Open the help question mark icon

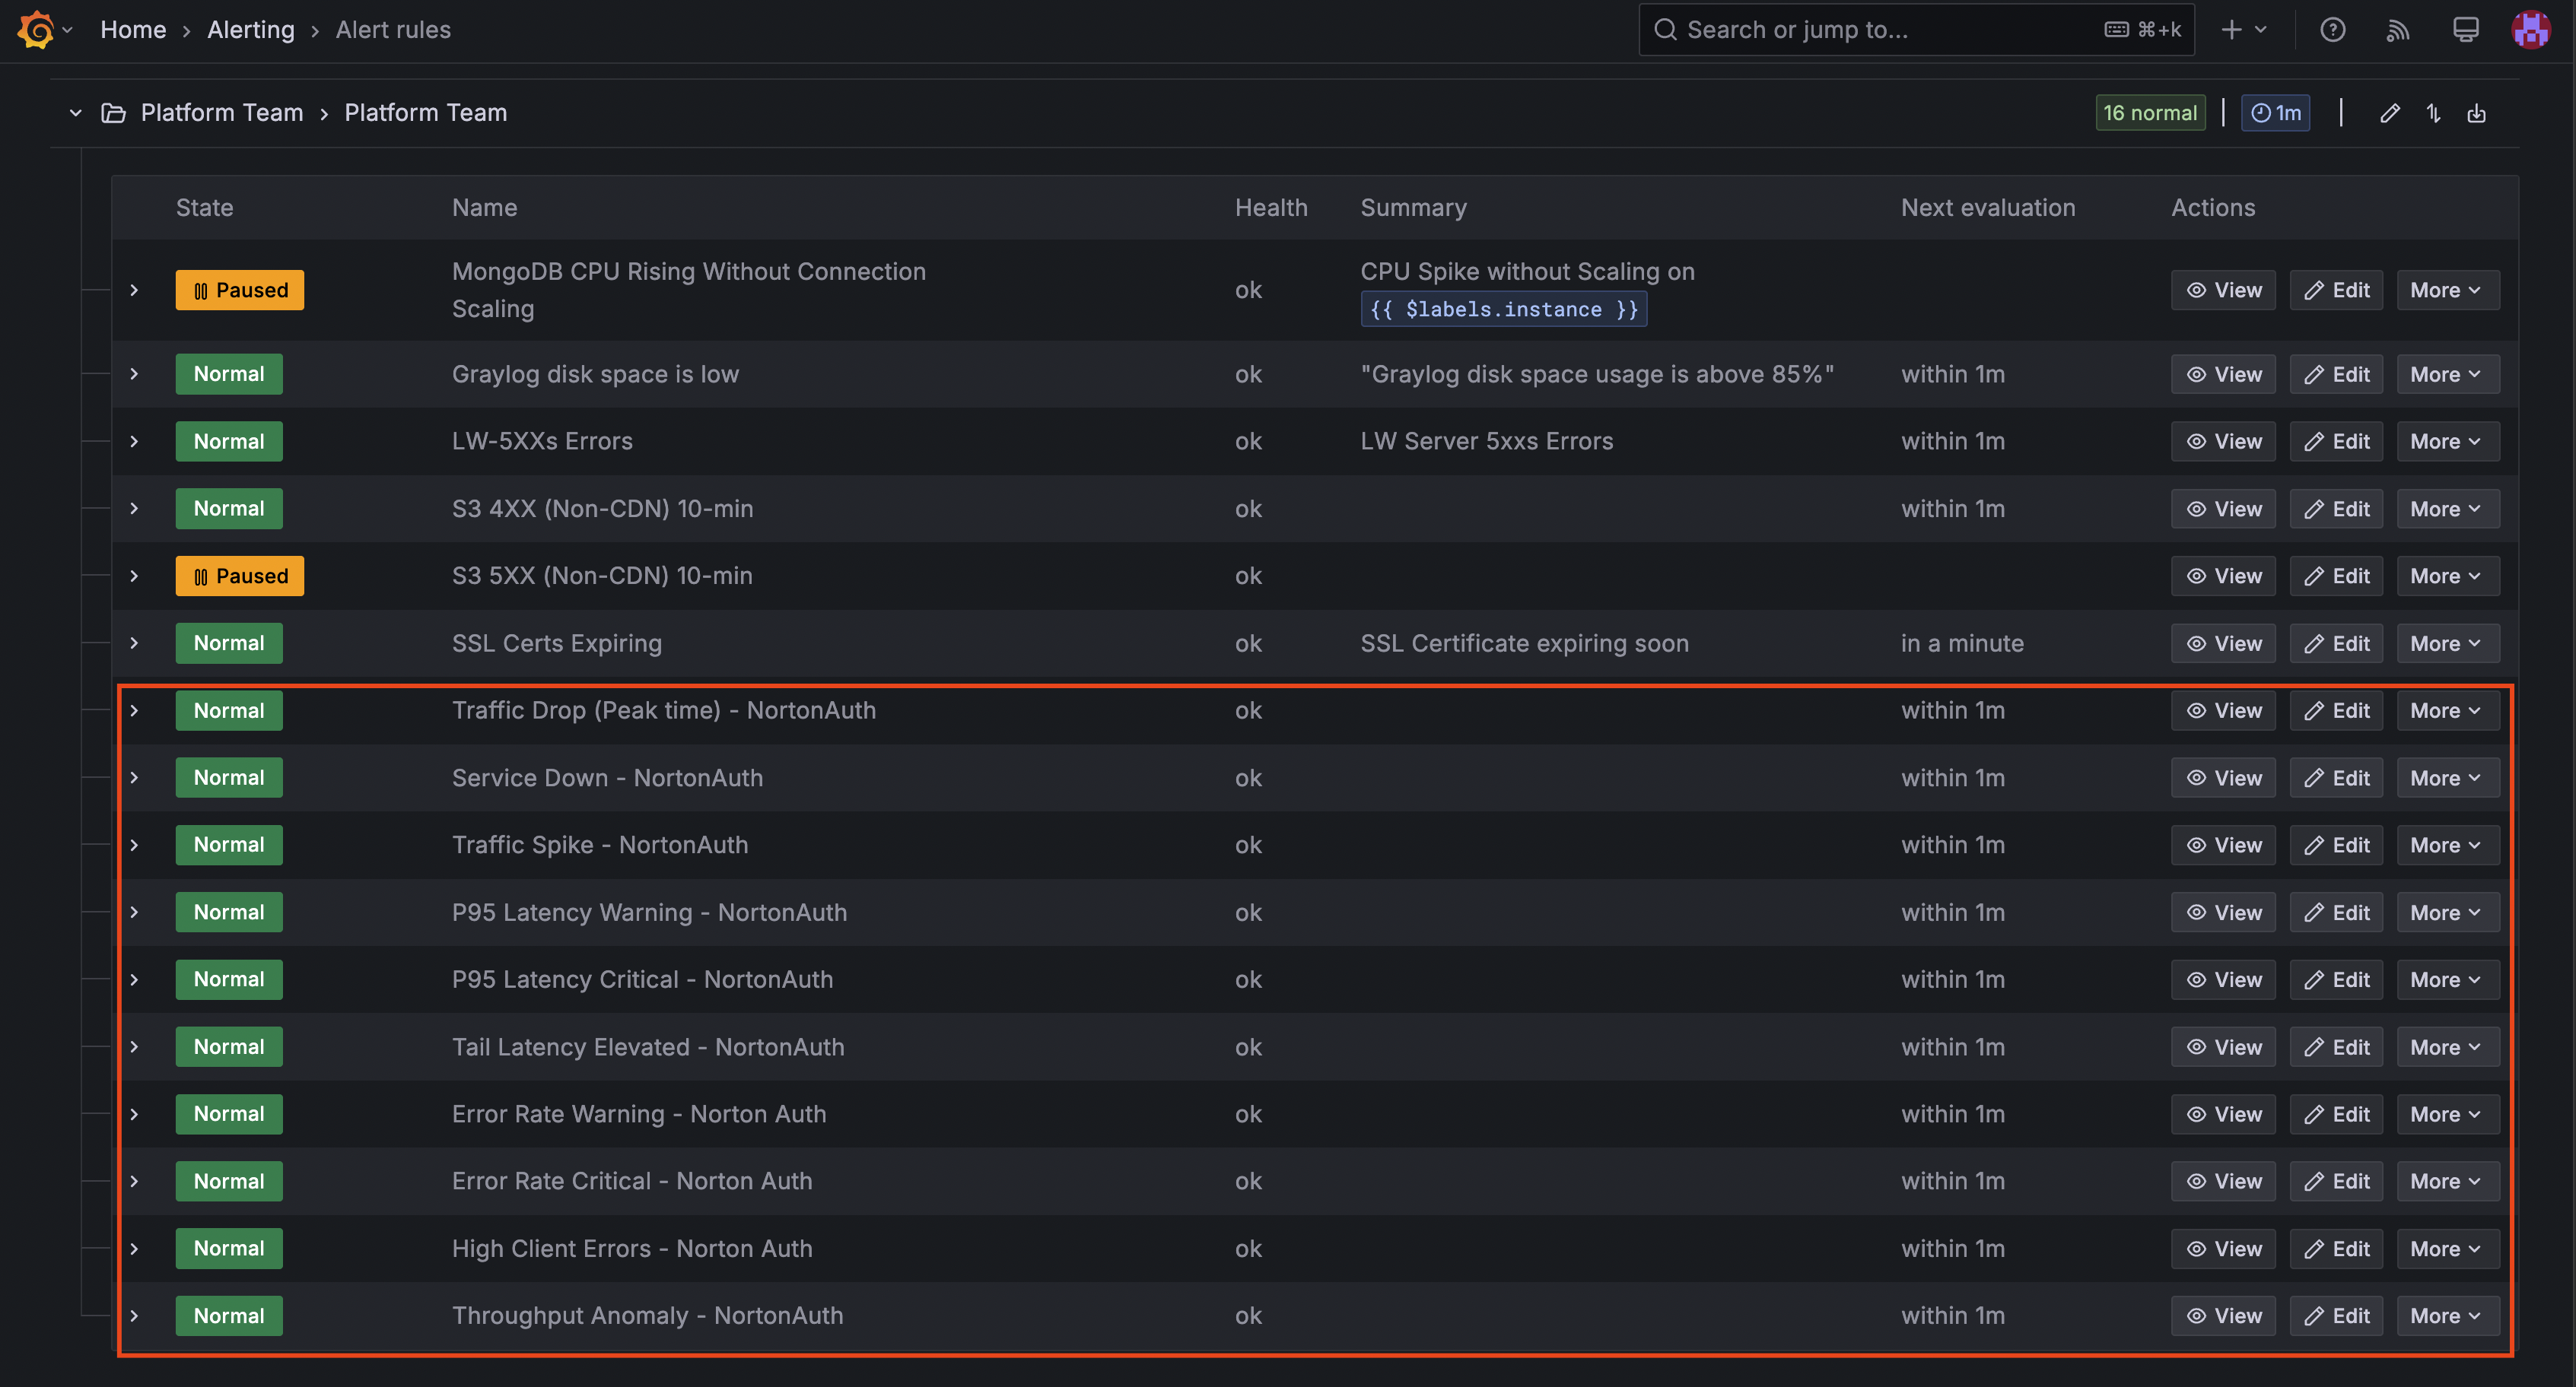[2332, 30]
